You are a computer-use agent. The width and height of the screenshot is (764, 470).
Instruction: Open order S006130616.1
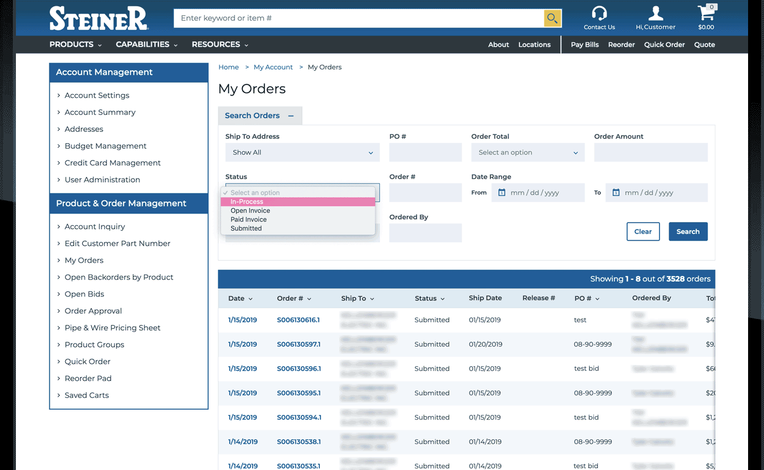coord(298,320)
